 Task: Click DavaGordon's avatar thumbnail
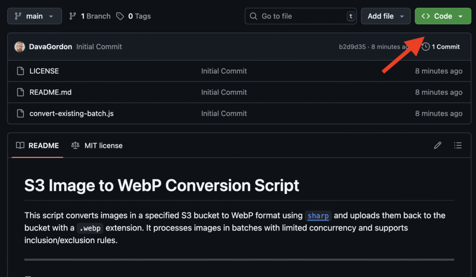click(x=20, y=47)
